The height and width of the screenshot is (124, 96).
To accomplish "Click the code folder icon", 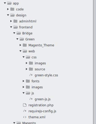I will click(x=12, y=9).
